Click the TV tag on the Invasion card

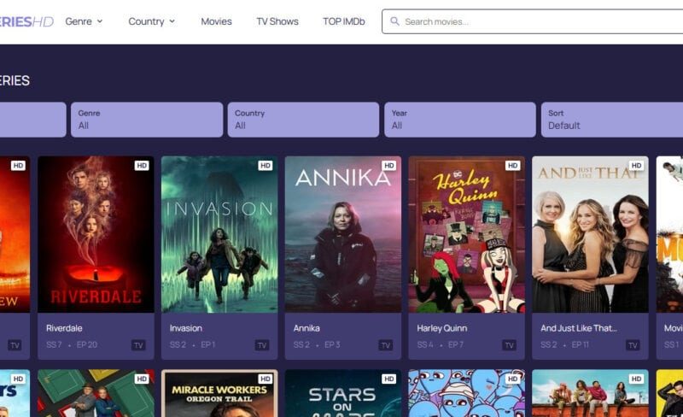point(262,345)
